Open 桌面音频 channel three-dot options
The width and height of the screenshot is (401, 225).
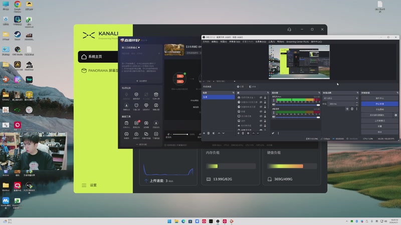(274, 113)
